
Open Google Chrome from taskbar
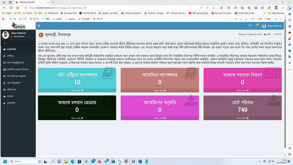[x=127, y=161]
